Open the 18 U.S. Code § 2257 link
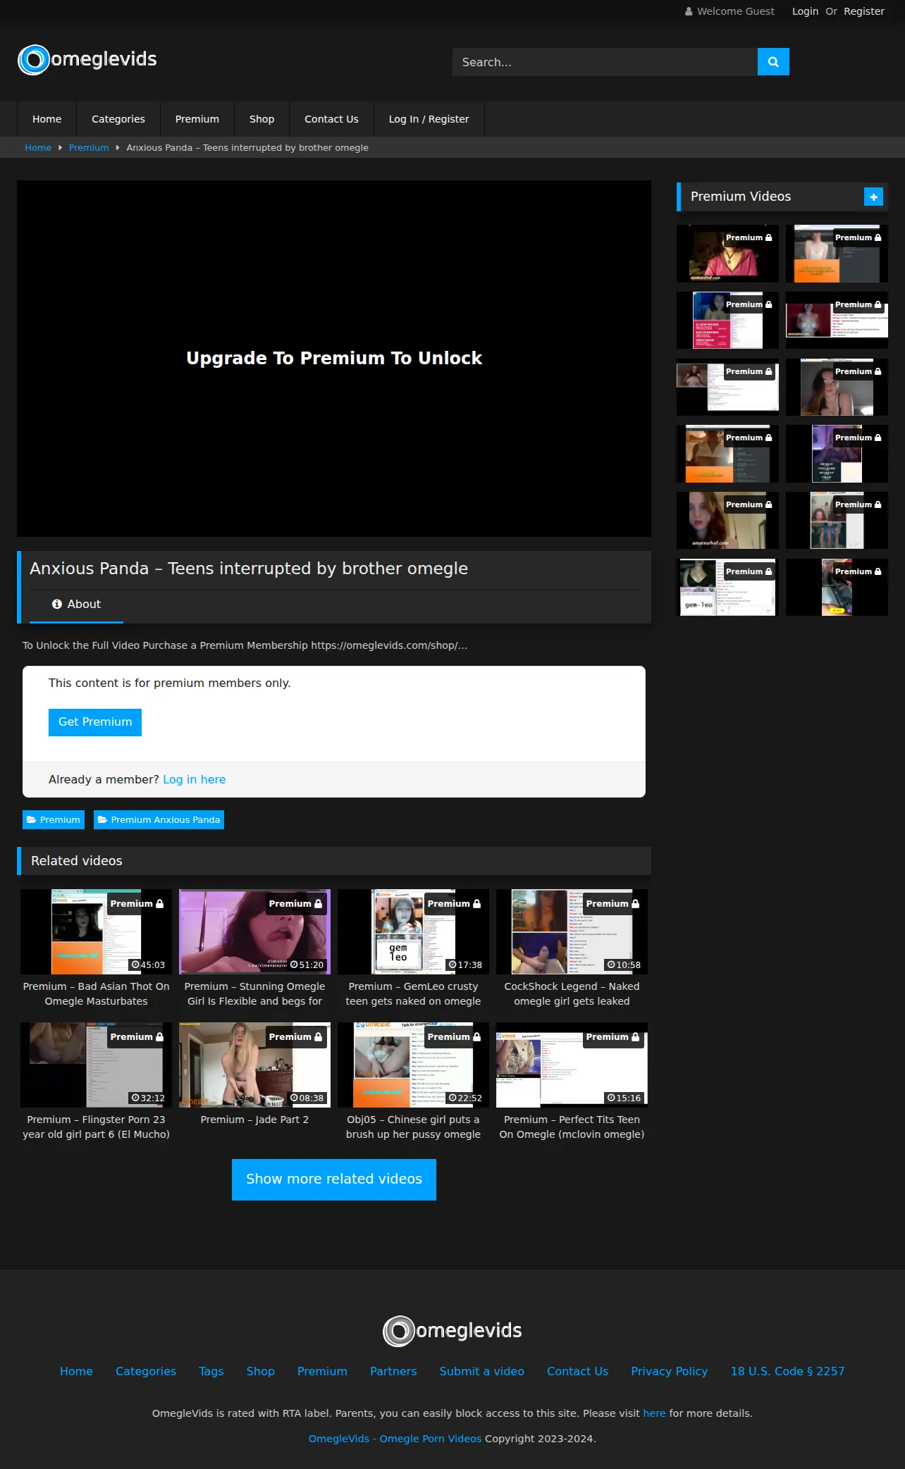This screenshot has width=905, height=1469. click(787, 1371)
